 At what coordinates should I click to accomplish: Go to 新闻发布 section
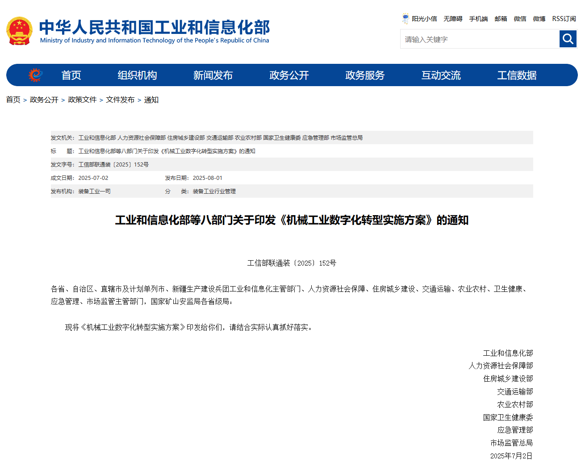213,75
